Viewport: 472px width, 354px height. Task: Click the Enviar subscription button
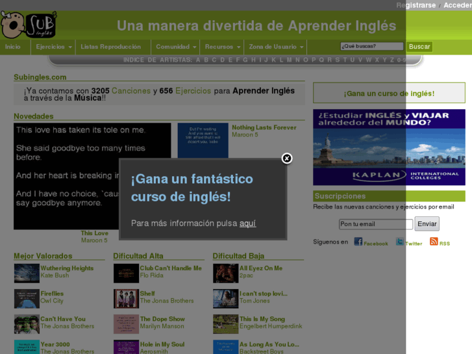coord(427,224)
